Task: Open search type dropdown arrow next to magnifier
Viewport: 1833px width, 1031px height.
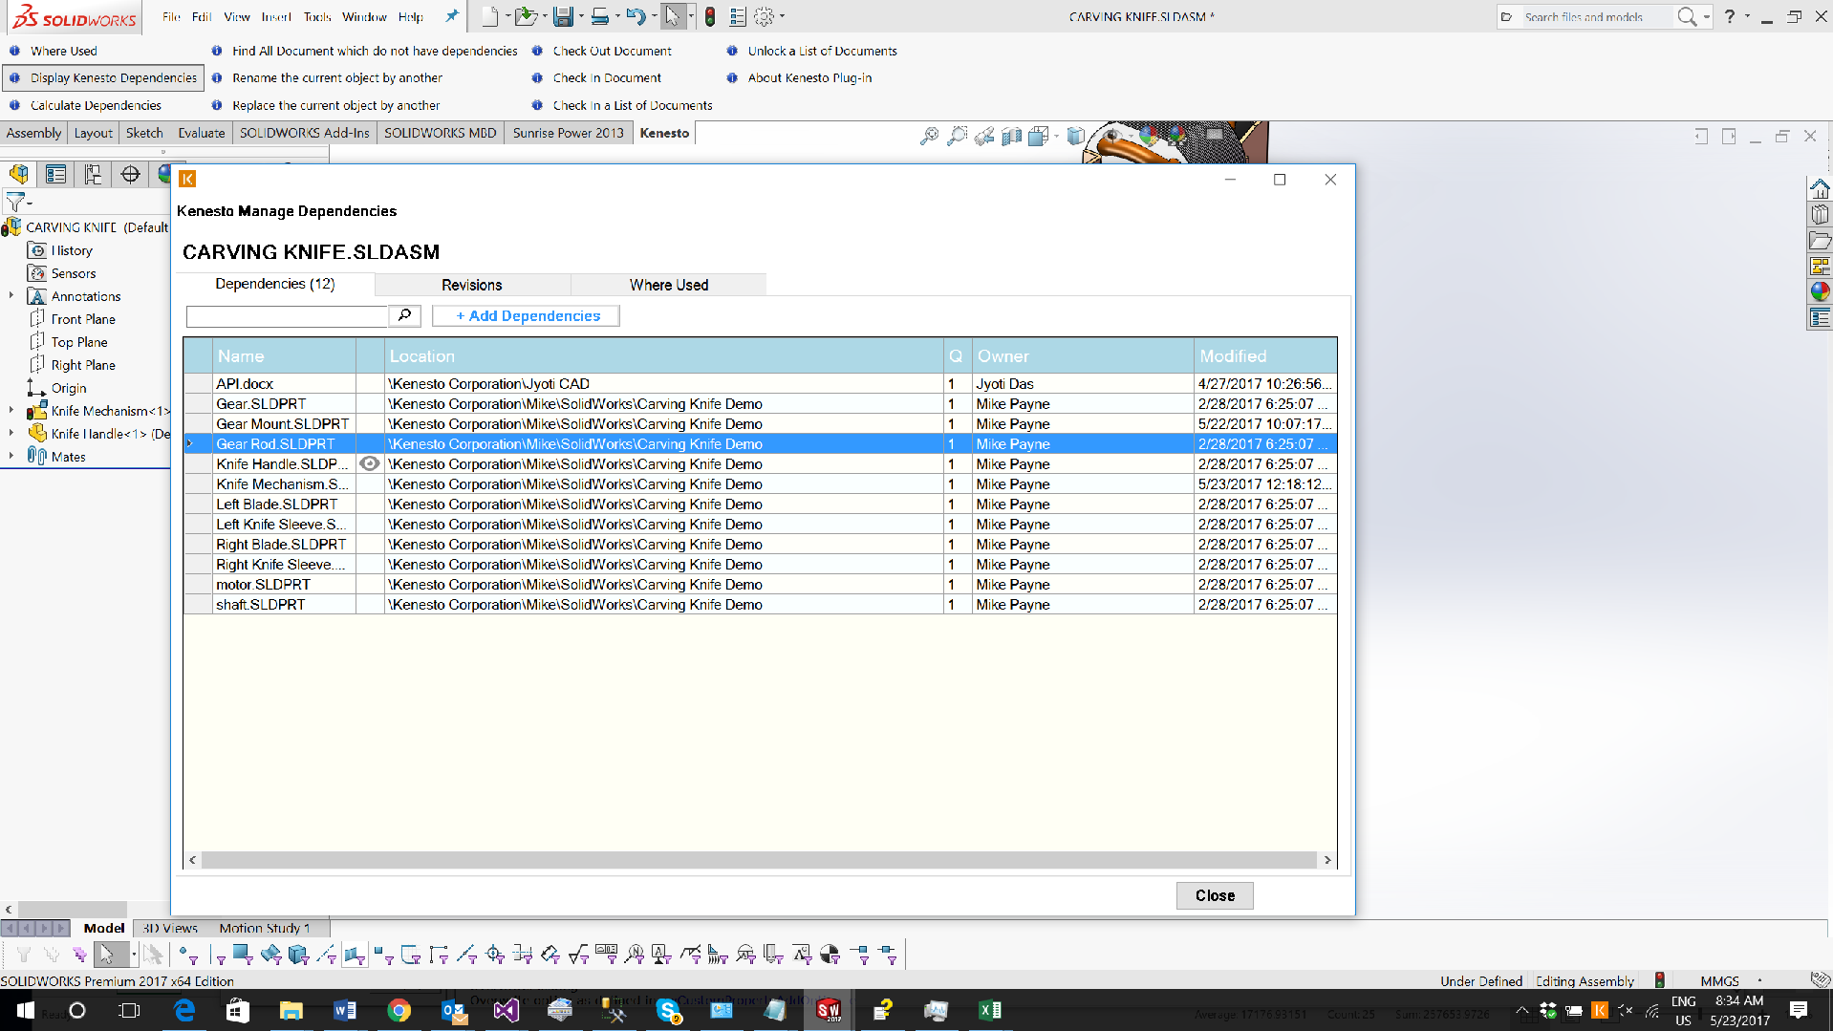Action: (1706, 16)
